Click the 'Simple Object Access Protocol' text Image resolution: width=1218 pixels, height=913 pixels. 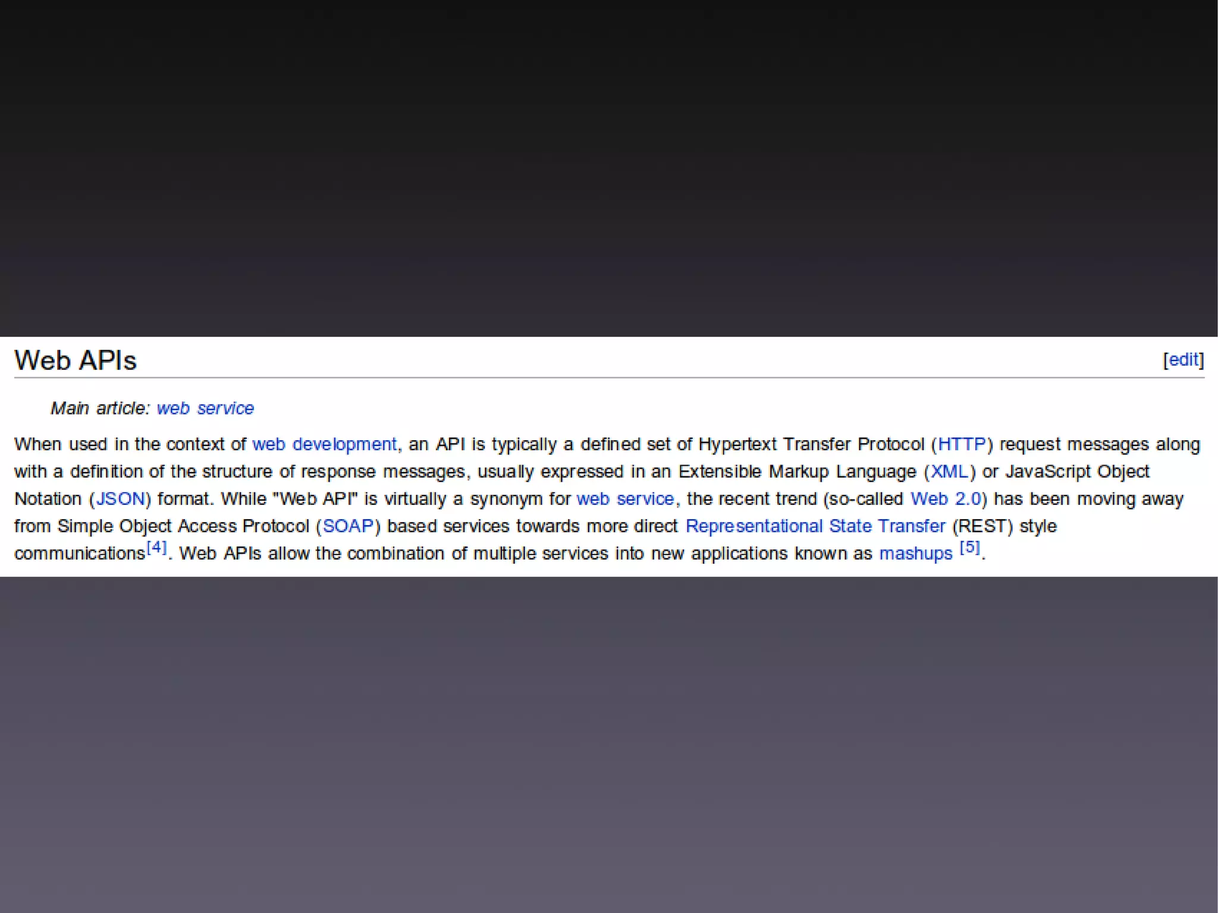click(183, 526)
